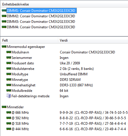Click the Enhetsbeskrivelse column header

(x=64, y=4)
